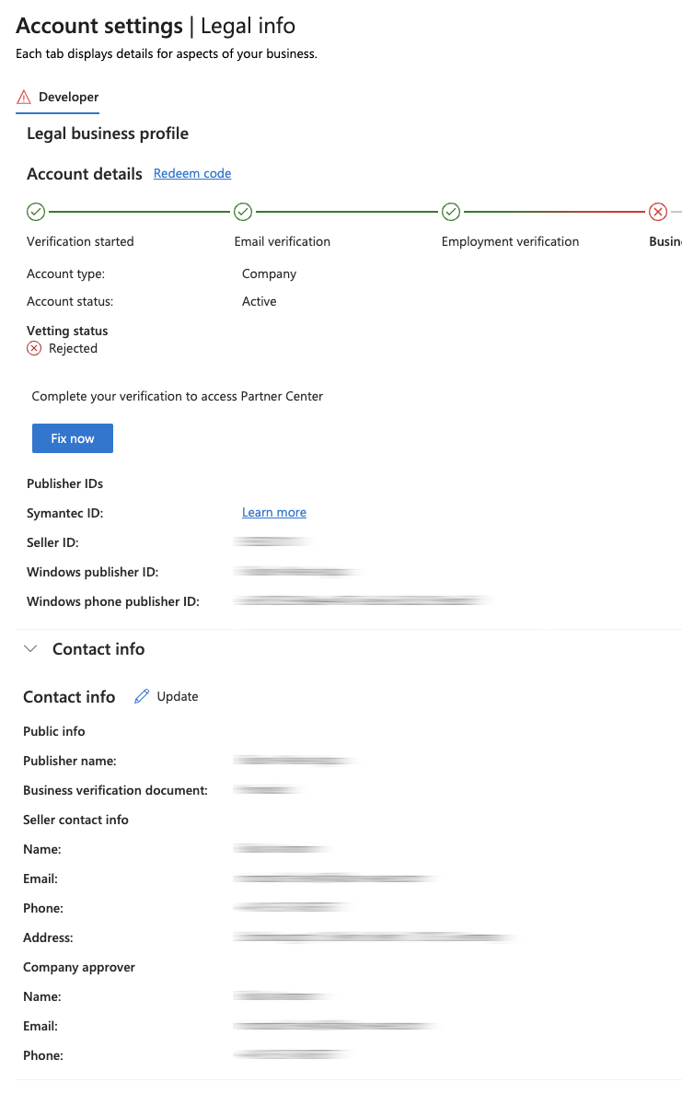Click the "Account type:" label
682x1094 pixels.
coord(65,273)
